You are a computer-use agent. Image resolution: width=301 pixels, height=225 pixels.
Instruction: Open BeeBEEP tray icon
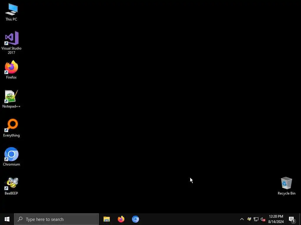(249, 219)
